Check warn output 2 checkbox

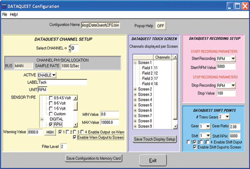(67, 132)
